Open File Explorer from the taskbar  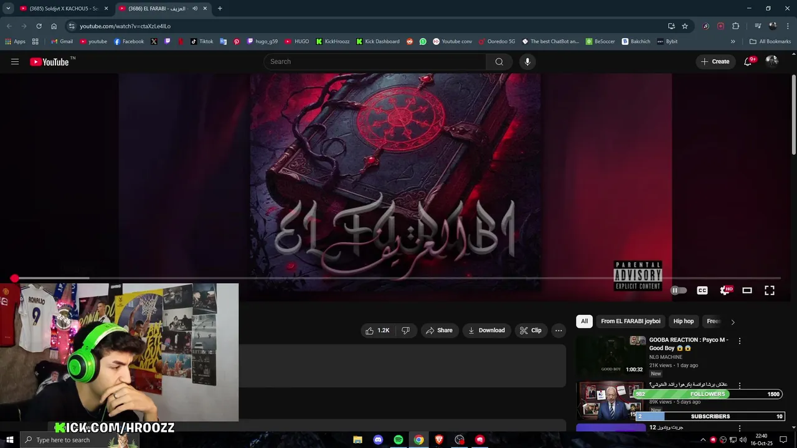click(x=357, y=440)
